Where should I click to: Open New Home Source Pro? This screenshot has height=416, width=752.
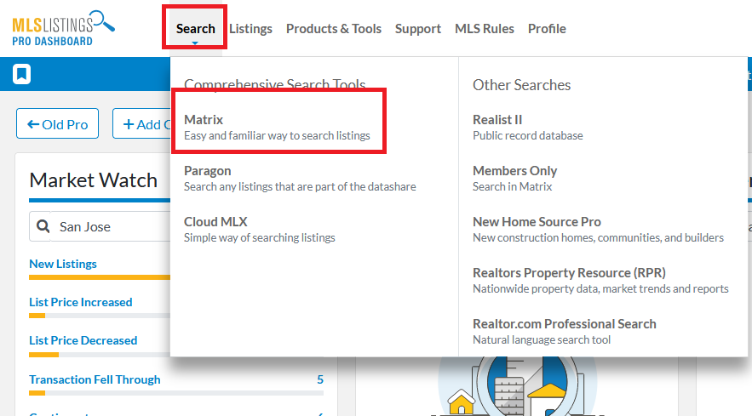pos(598,230)
